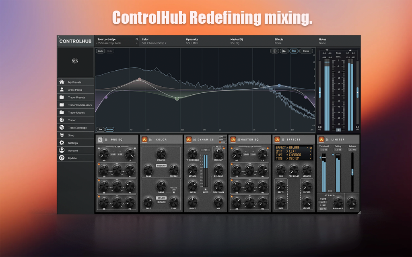Toggle Dynamics AUTO release switch
Viewport: 412px width, 257px height.
coord(206,189)
